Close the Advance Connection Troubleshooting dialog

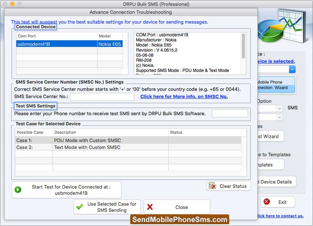point(177,207)
